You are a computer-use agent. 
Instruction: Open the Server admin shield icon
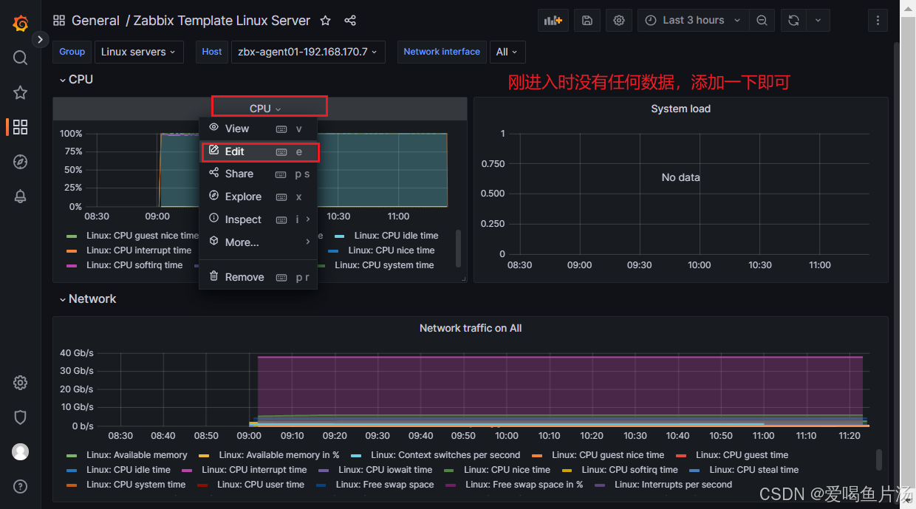21,417
